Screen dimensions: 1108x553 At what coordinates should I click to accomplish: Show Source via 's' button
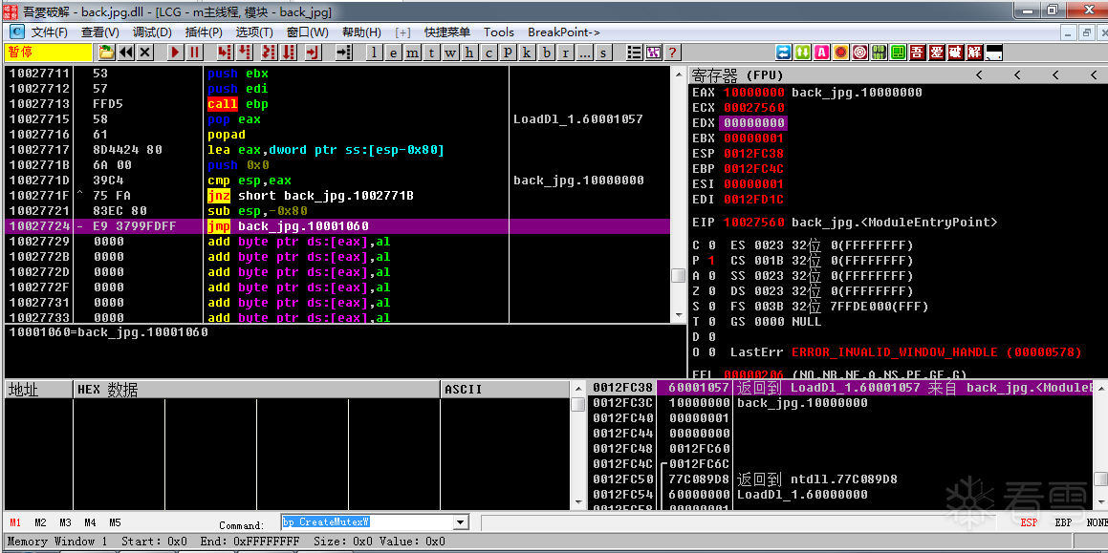[x=603, y=53]
